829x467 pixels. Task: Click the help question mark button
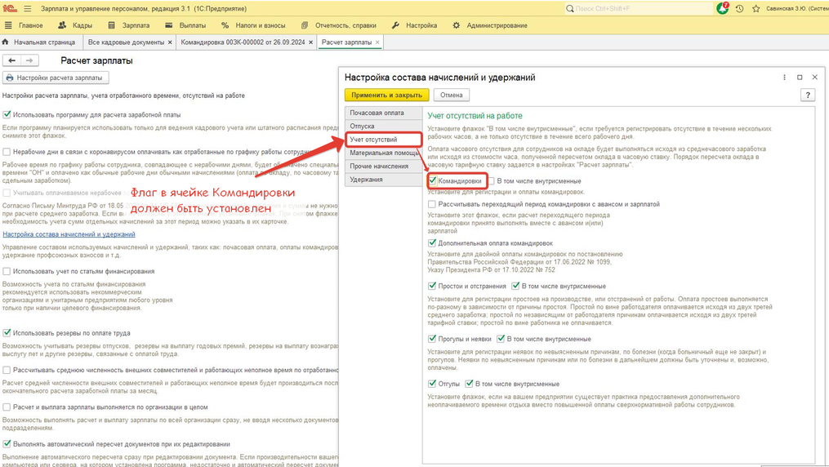coord(808,95)
